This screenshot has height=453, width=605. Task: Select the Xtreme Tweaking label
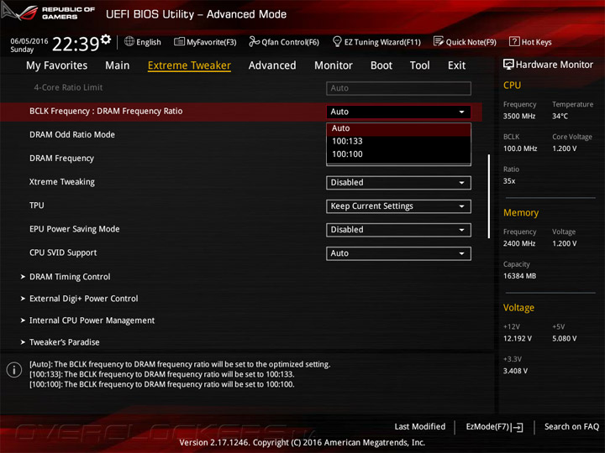(x=62, y=182)
